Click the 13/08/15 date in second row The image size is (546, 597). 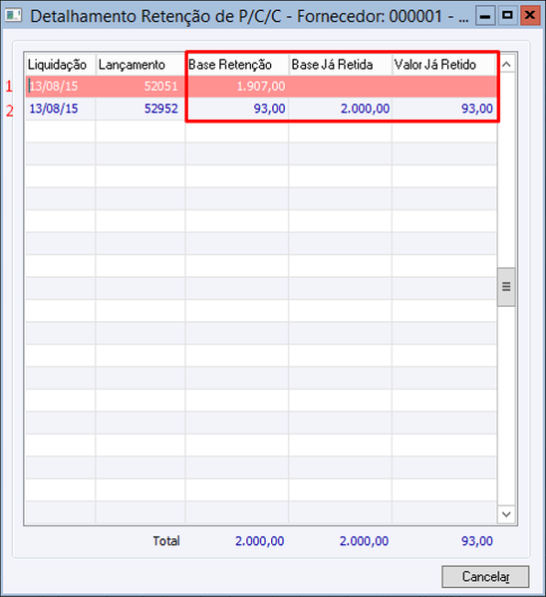point(54,109)
